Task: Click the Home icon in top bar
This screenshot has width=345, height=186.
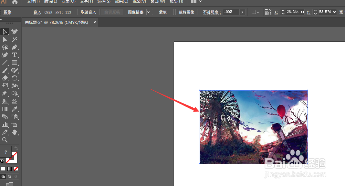Action: point(15,2)
